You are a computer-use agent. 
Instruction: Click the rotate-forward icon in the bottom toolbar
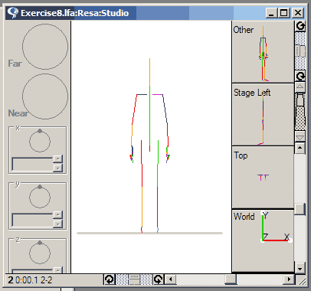159,280
